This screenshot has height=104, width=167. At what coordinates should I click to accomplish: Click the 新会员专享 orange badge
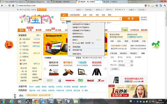pyautogui.click(x=42, y=10)
